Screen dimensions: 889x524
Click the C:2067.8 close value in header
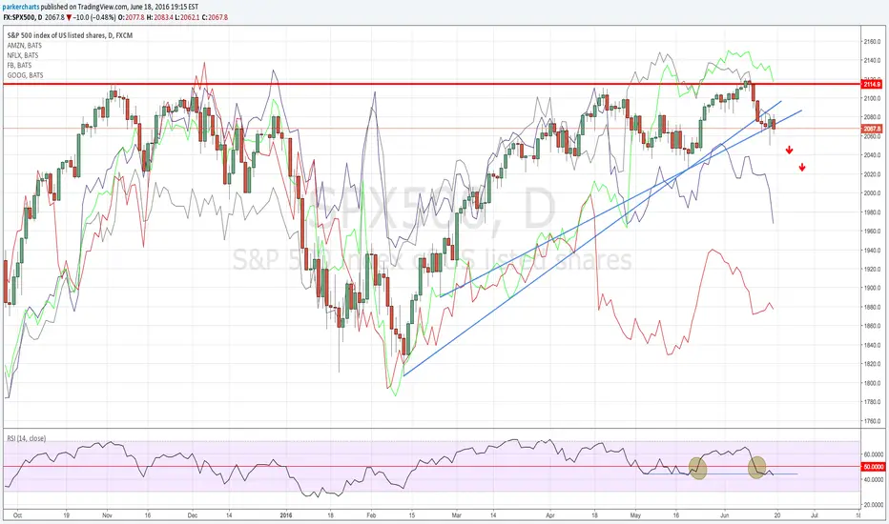coord(215,17)
